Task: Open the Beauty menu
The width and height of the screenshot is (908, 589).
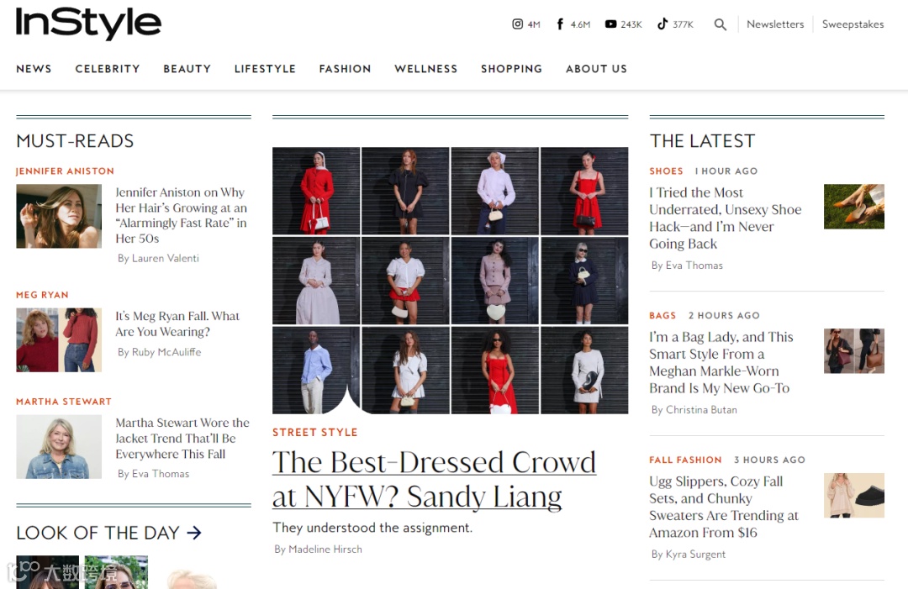Action: (x=187, y=69)
